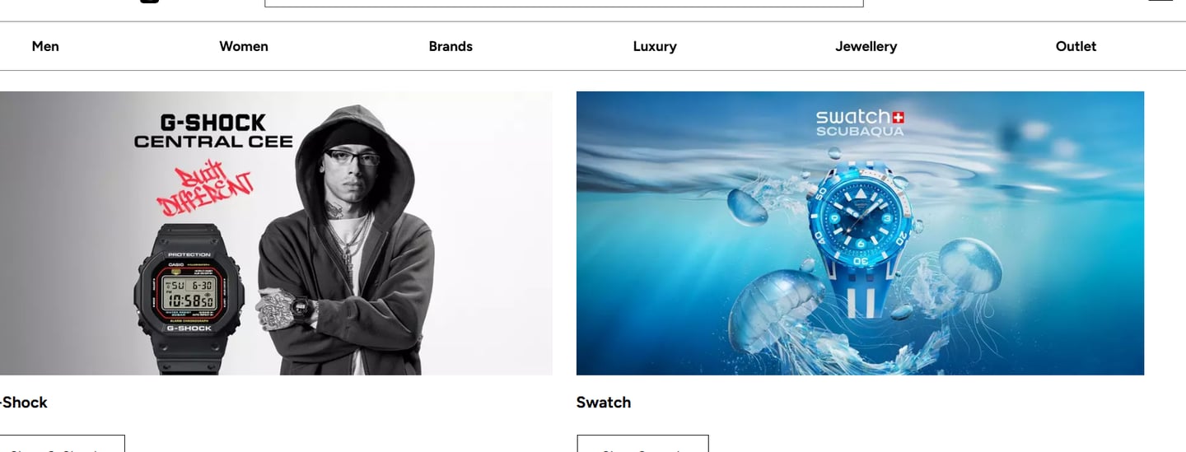The image size is (1186, 452).
Task: Visit the Outlet section
Action: 1076,46
